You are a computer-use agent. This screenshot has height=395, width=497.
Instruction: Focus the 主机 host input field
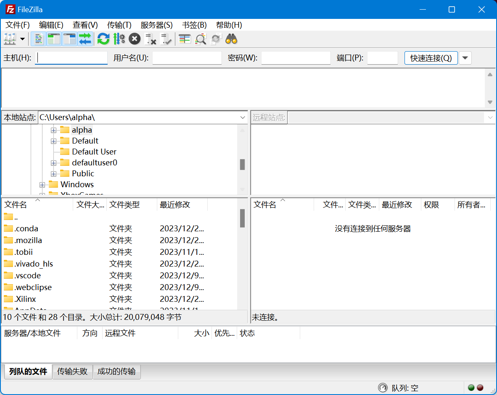[71, 58]
